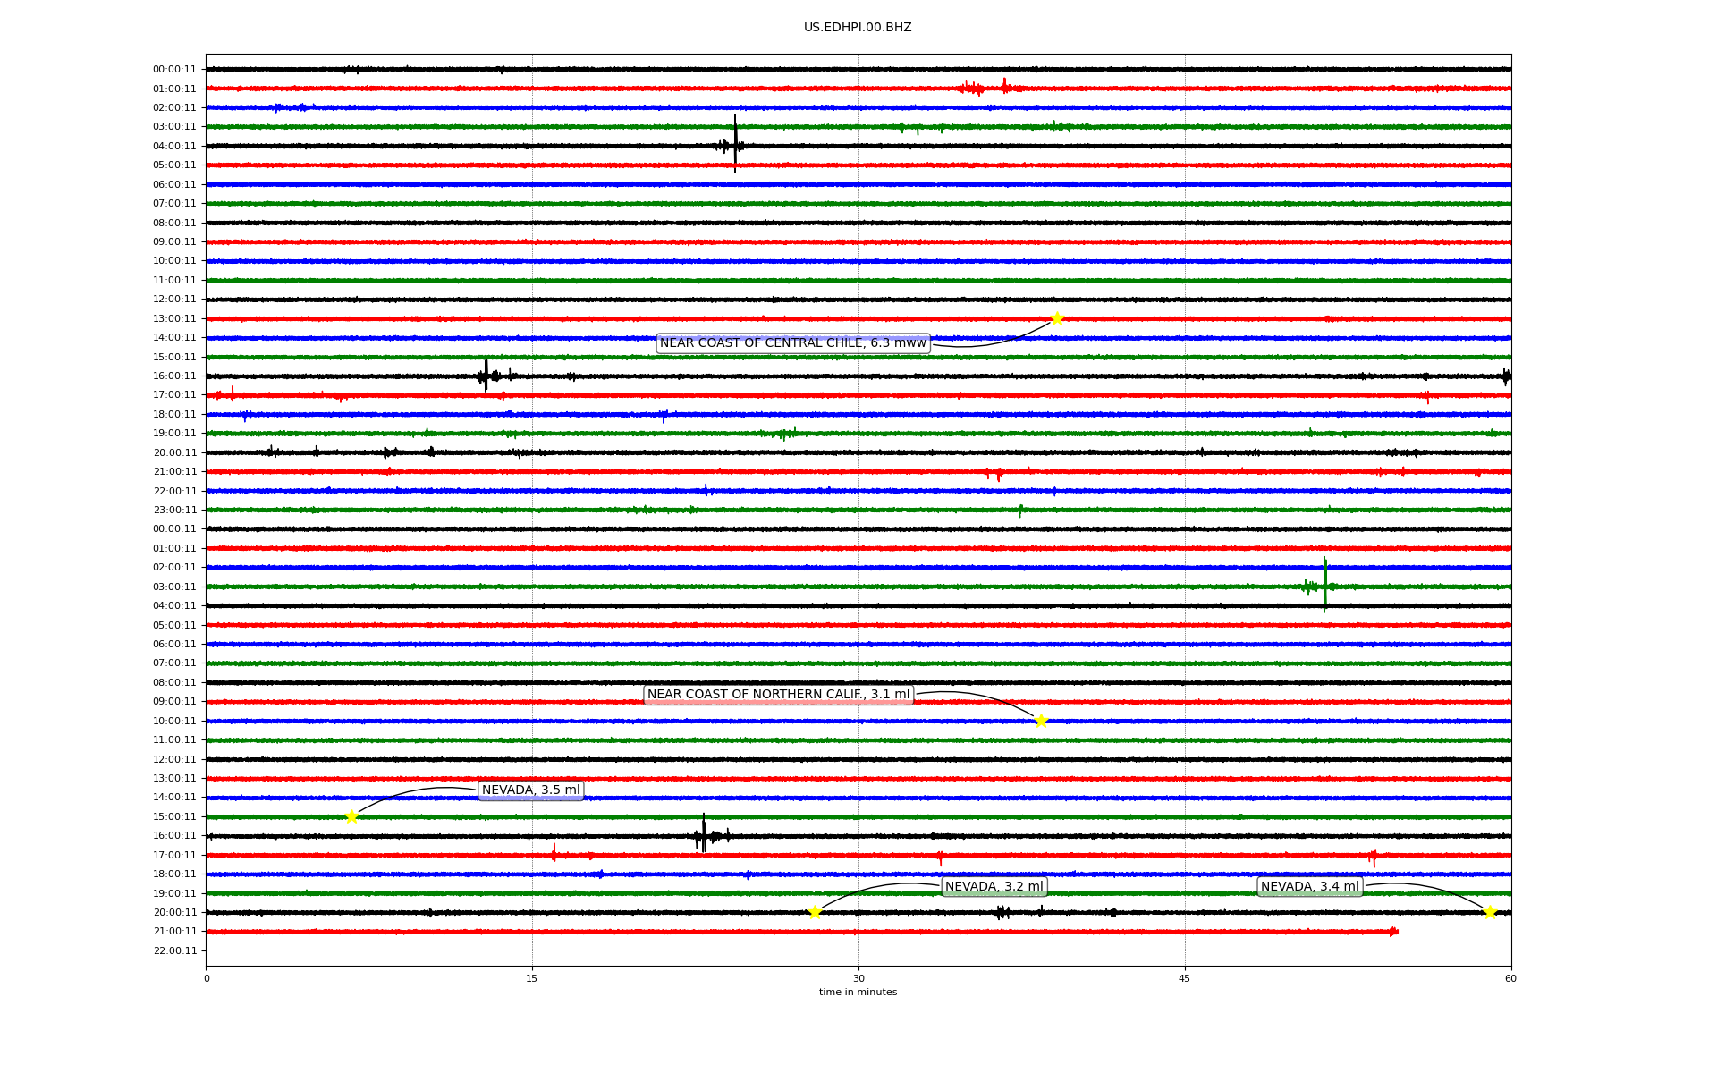Click the NEVADA, 3.4 ml annotation box
1717x1073 pixels.
1309,887
